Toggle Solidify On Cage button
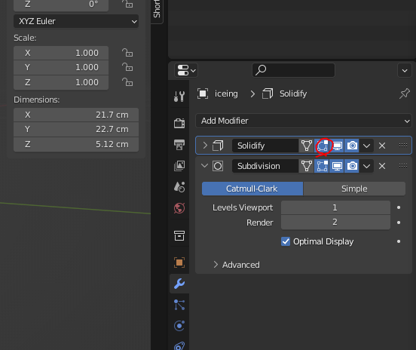Image resolution: width=416 pixels, height=350 pixels. coord(307,146)
